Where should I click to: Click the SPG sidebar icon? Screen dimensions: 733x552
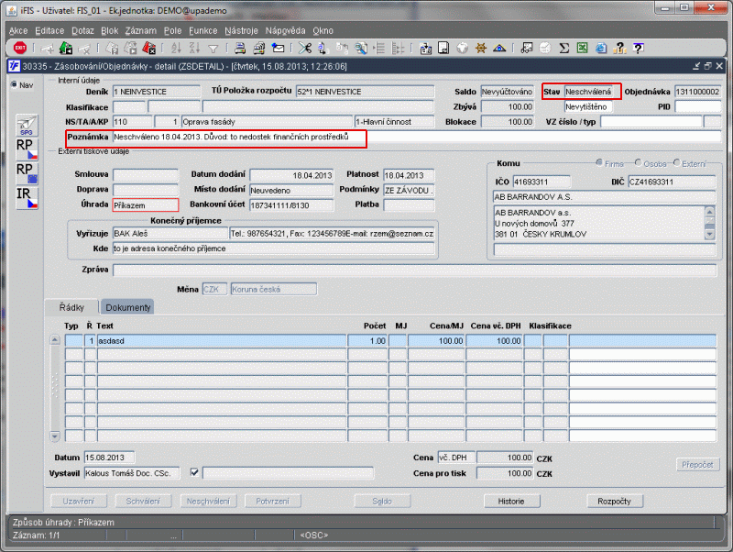pos(27,126)
